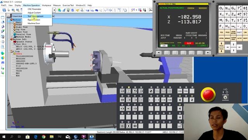Viewport: 248px width, 140px height.
Task: Select the O0004 program in G Code tree
Action: pyautogui.click(x=19, y=54)
